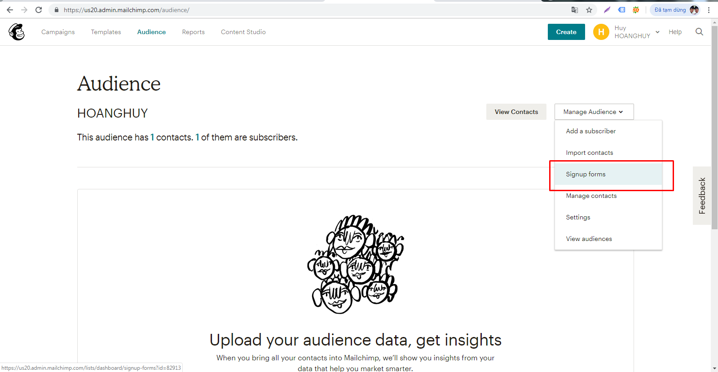Select Signup forms from the menu
The image size is (718, 372).
point(586,174)
